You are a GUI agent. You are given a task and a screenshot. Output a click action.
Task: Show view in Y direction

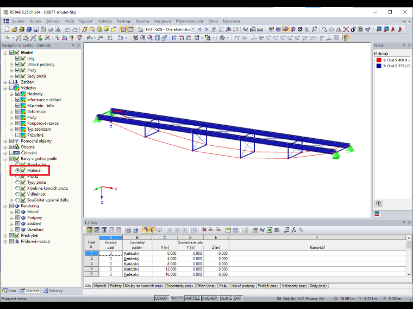click(x=182, y=38)
